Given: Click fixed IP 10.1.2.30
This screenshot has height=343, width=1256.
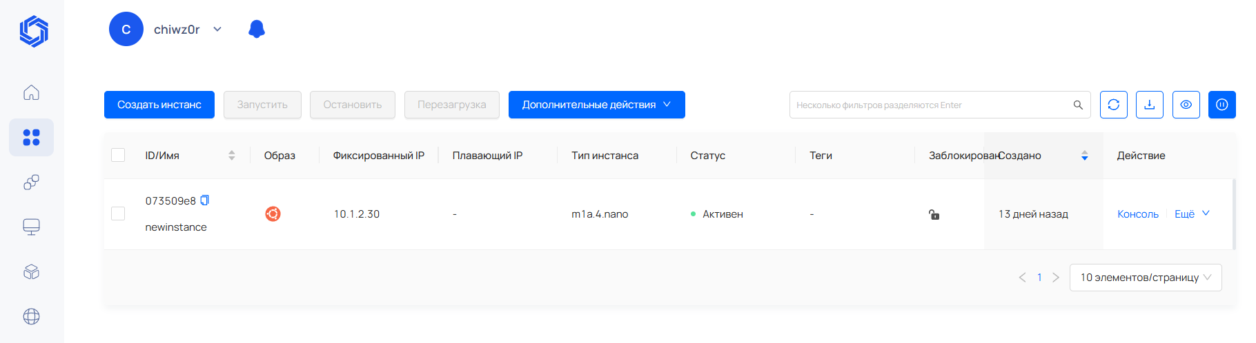Looking at the screenshot, I should [357, 214].
